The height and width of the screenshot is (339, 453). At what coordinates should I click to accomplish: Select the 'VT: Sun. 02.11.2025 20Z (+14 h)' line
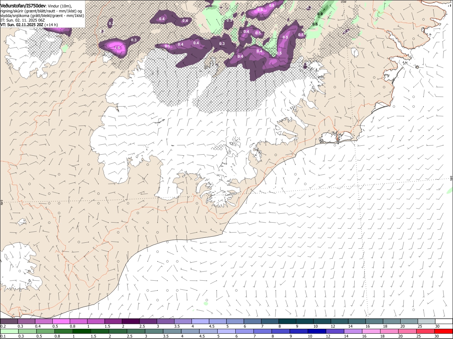coord(29,25)
